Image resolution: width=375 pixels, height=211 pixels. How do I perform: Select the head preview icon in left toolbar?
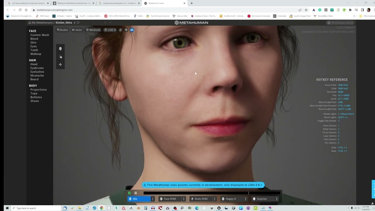click(60, 49)
